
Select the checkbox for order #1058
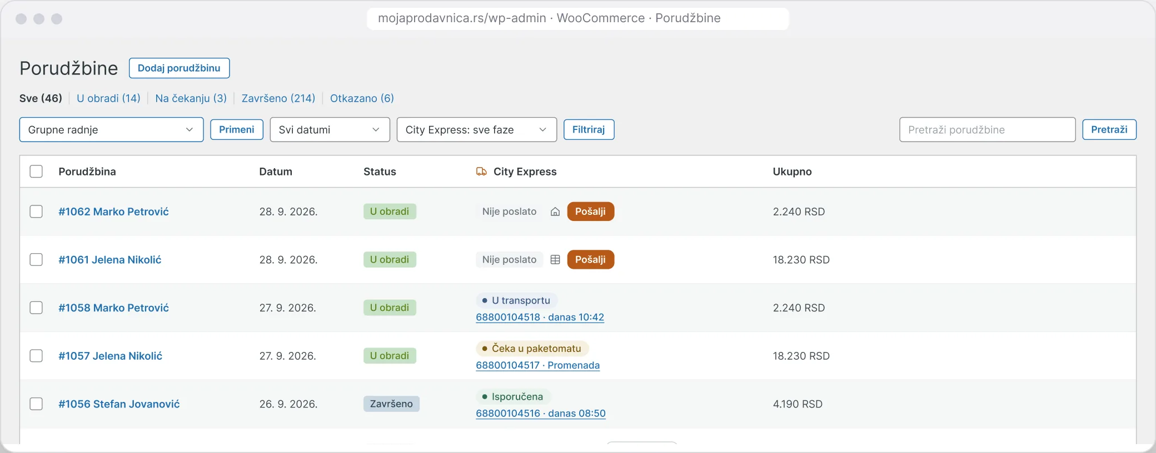(36, 308)
